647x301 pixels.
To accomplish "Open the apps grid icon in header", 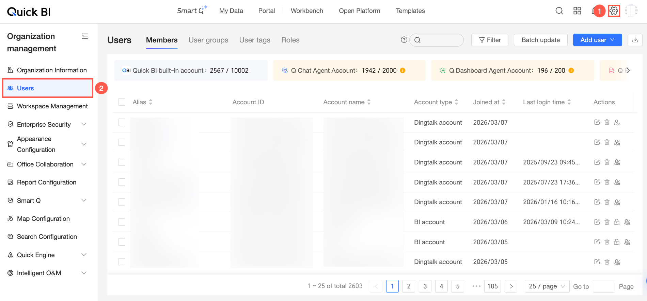I will point(577,11).
